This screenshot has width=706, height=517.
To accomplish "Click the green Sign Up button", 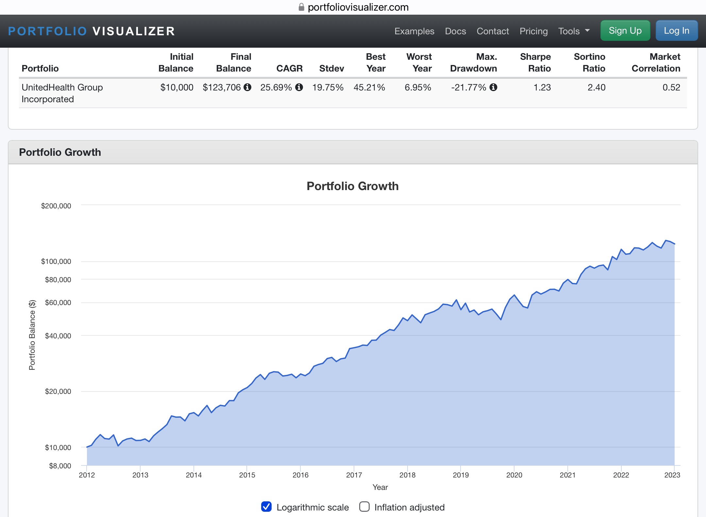I will tap(625, 31).
